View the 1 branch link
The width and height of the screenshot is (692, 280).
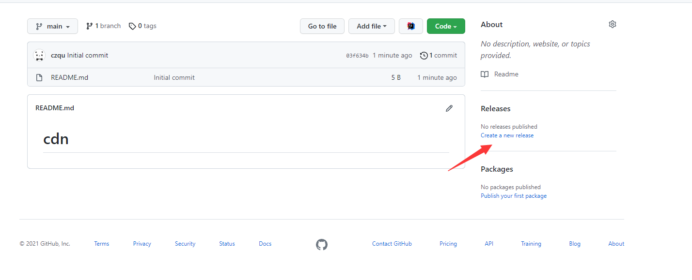(x=103, y=26)
